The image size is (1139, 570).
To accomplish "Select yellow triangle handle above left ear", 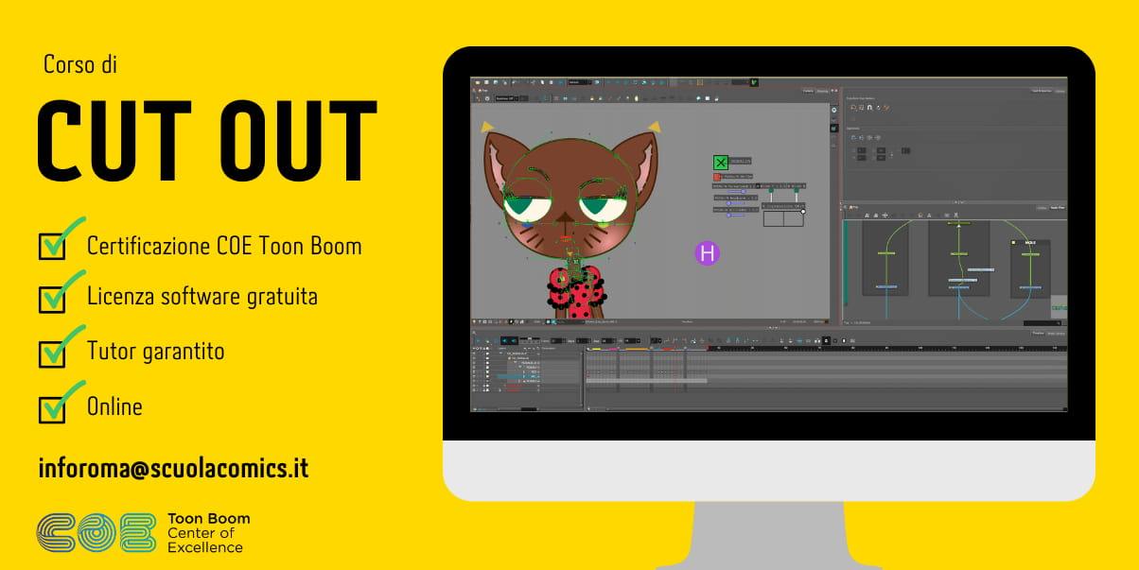I will click(487, 126).
